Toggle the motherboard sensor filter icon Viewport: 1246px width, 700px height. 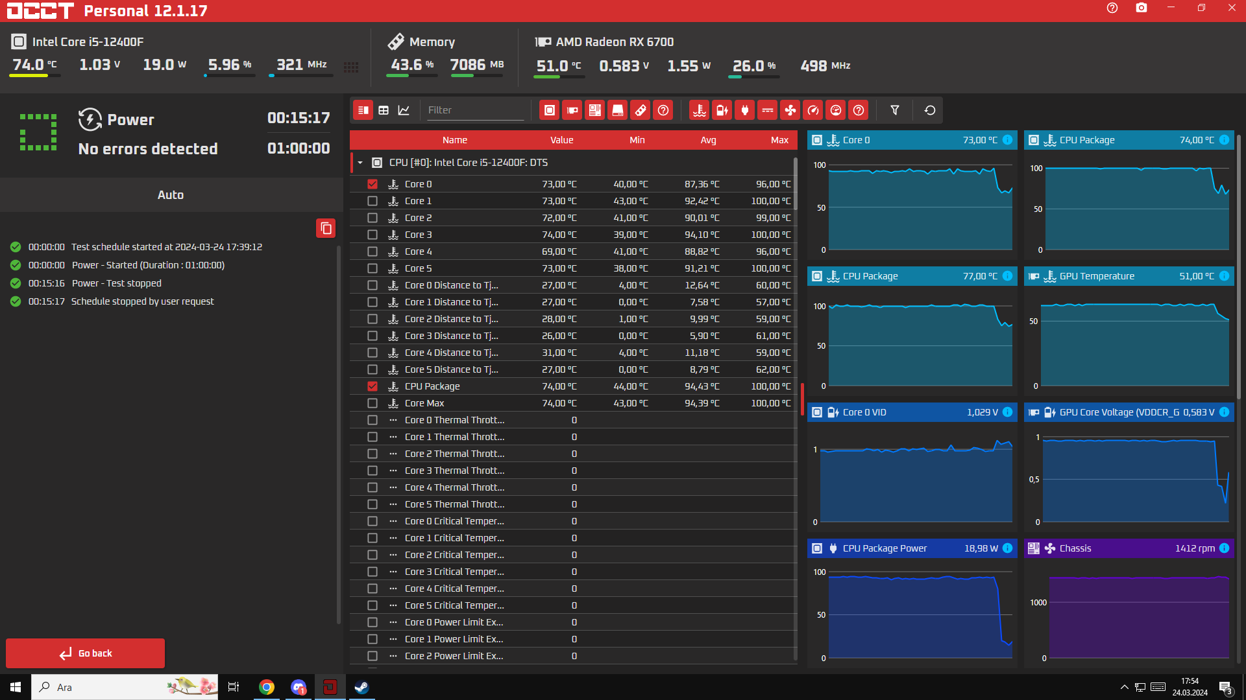(594, 110)
